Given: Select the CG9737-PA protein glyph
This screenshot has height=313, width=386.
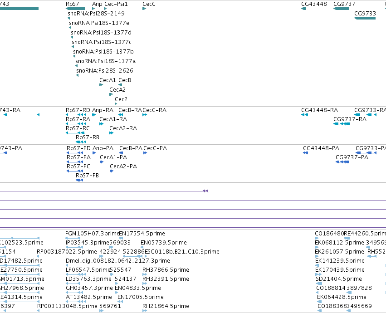Looking at the screenshot, I should click(x=342, y=162).
